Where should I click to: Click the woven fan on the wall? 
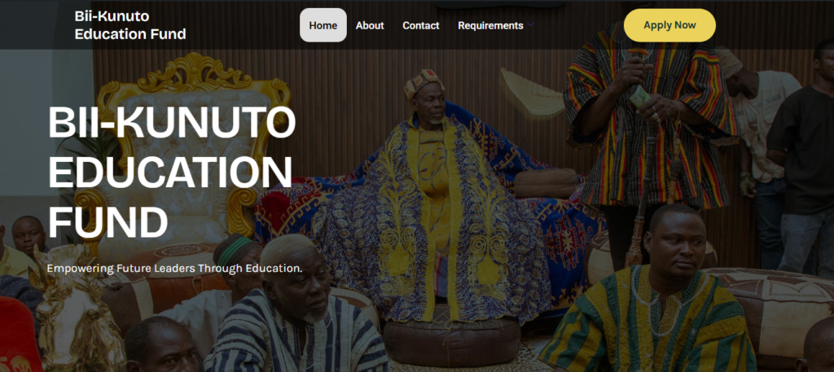click(532, 92)
